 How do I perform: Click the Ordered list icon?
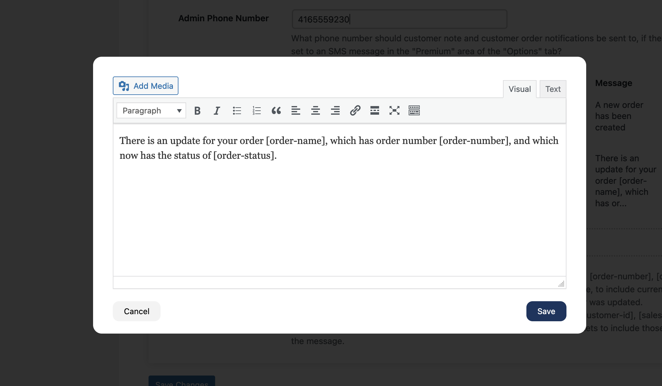[x=256, y=110]
